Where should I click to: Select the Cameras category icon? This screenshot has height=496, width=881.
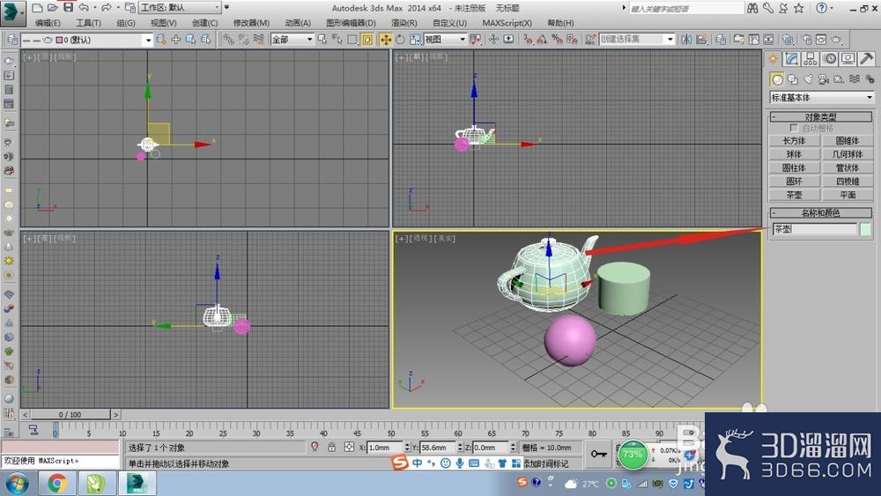point(823,79)
